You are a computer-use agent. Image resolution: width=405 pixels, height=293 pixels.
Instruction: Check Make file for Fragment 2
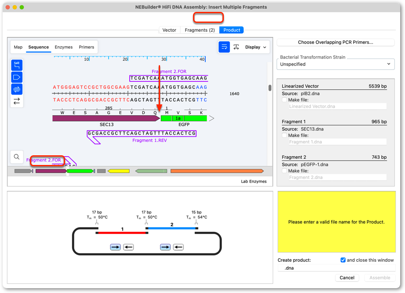(285, 171)
